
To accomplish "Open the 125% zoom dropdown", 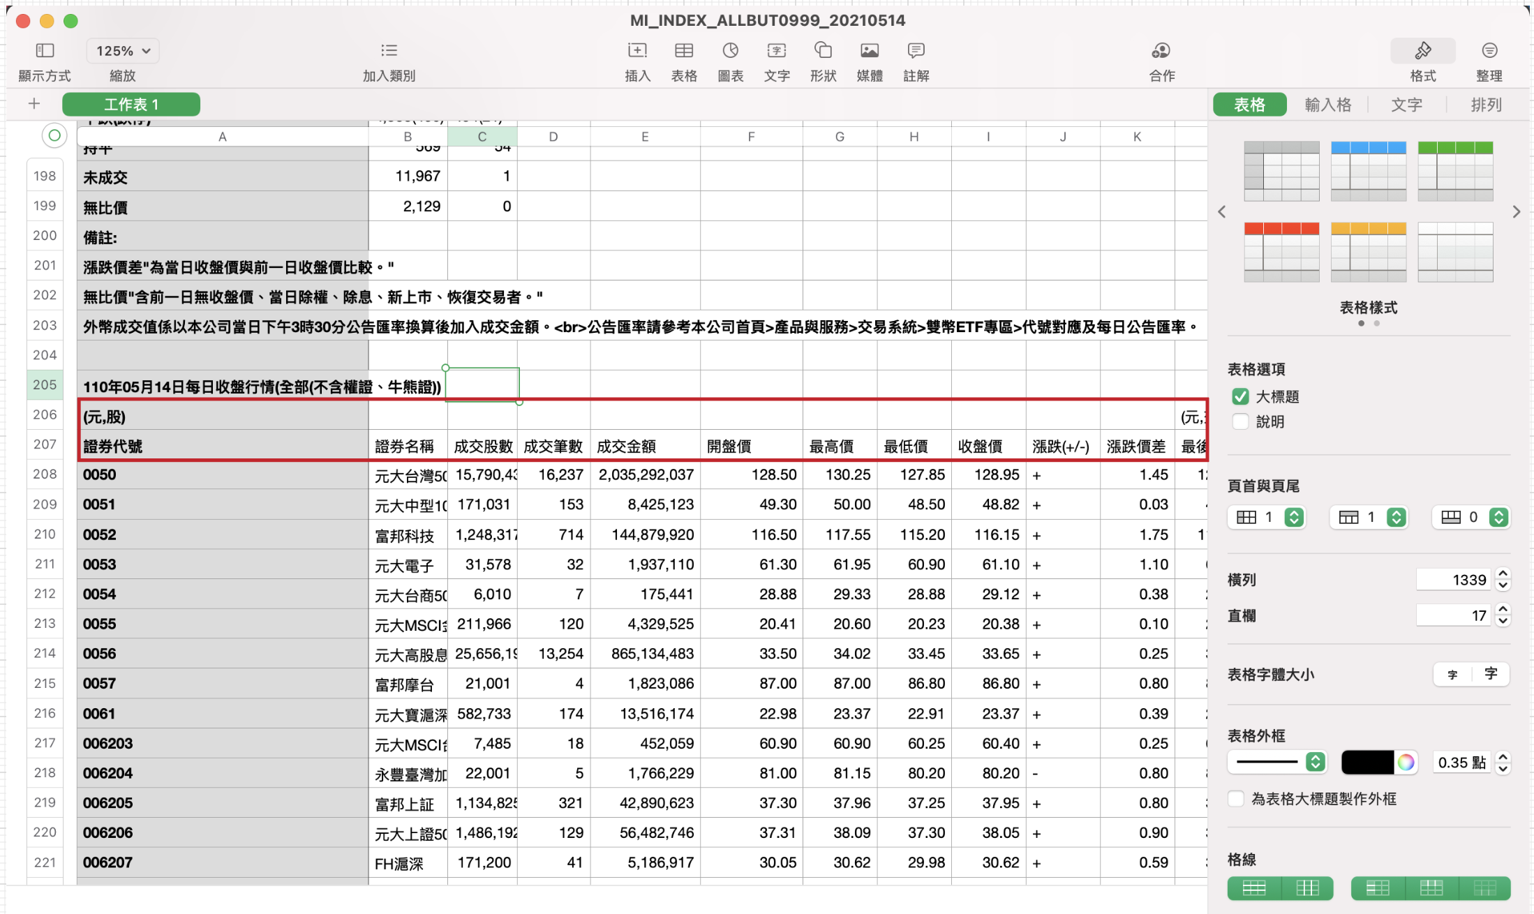I will pos(123,51).
